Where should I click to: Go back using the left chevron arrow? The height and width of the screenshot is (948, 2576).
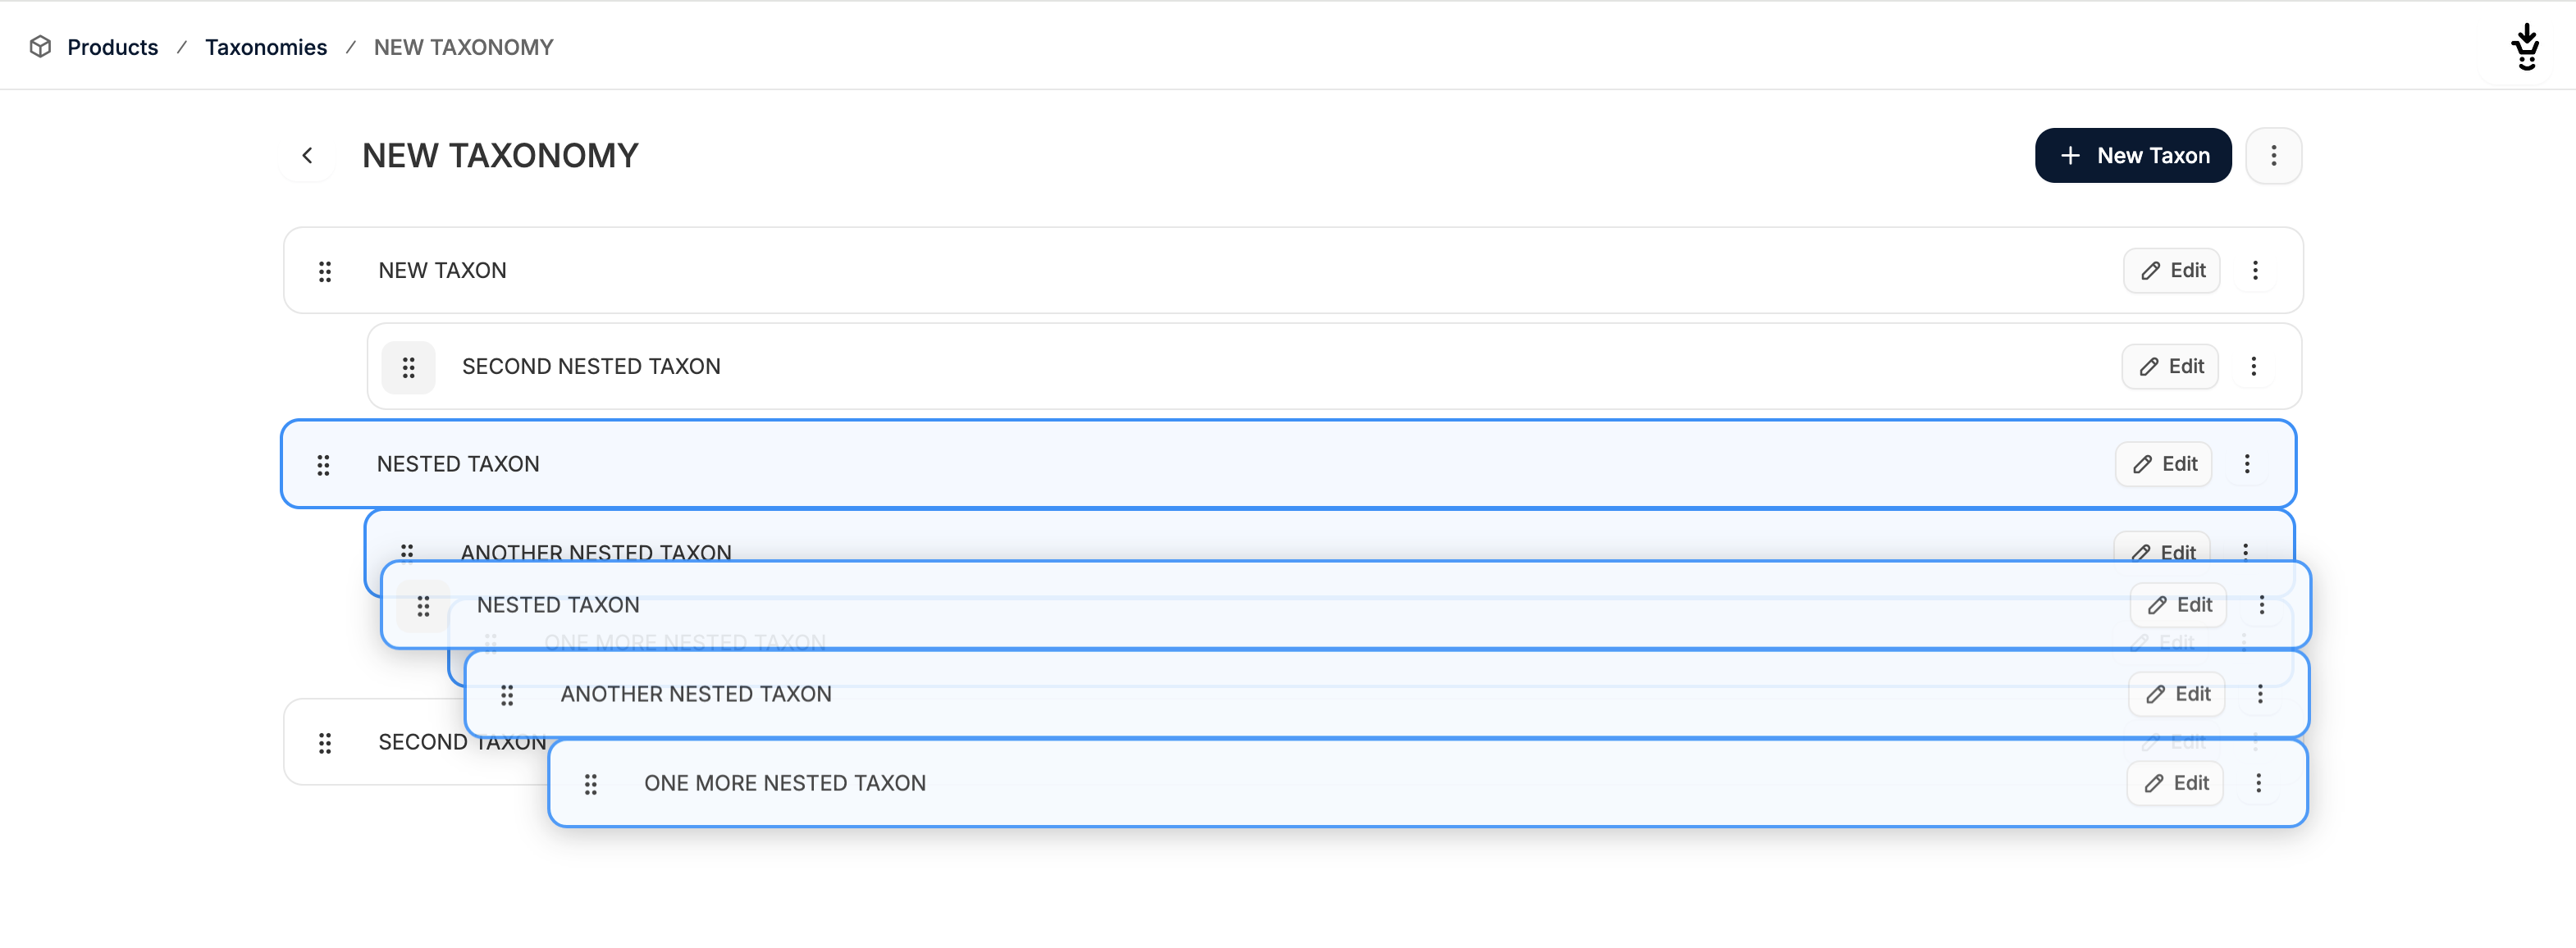pyautogui.click(x=307, y=156)
